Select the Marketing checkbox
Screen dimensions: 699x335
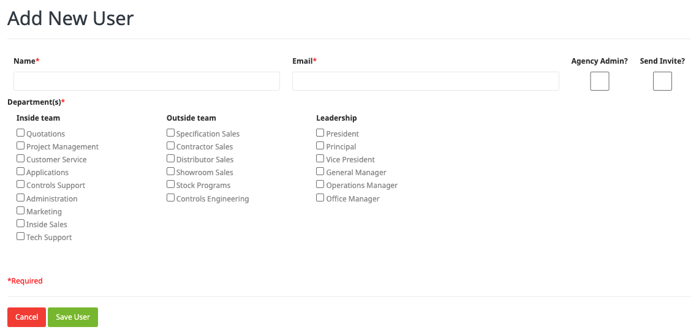click(x=20, y=210)
